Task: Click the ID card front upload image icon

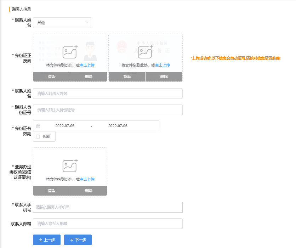Action: [x=70, y=52]
